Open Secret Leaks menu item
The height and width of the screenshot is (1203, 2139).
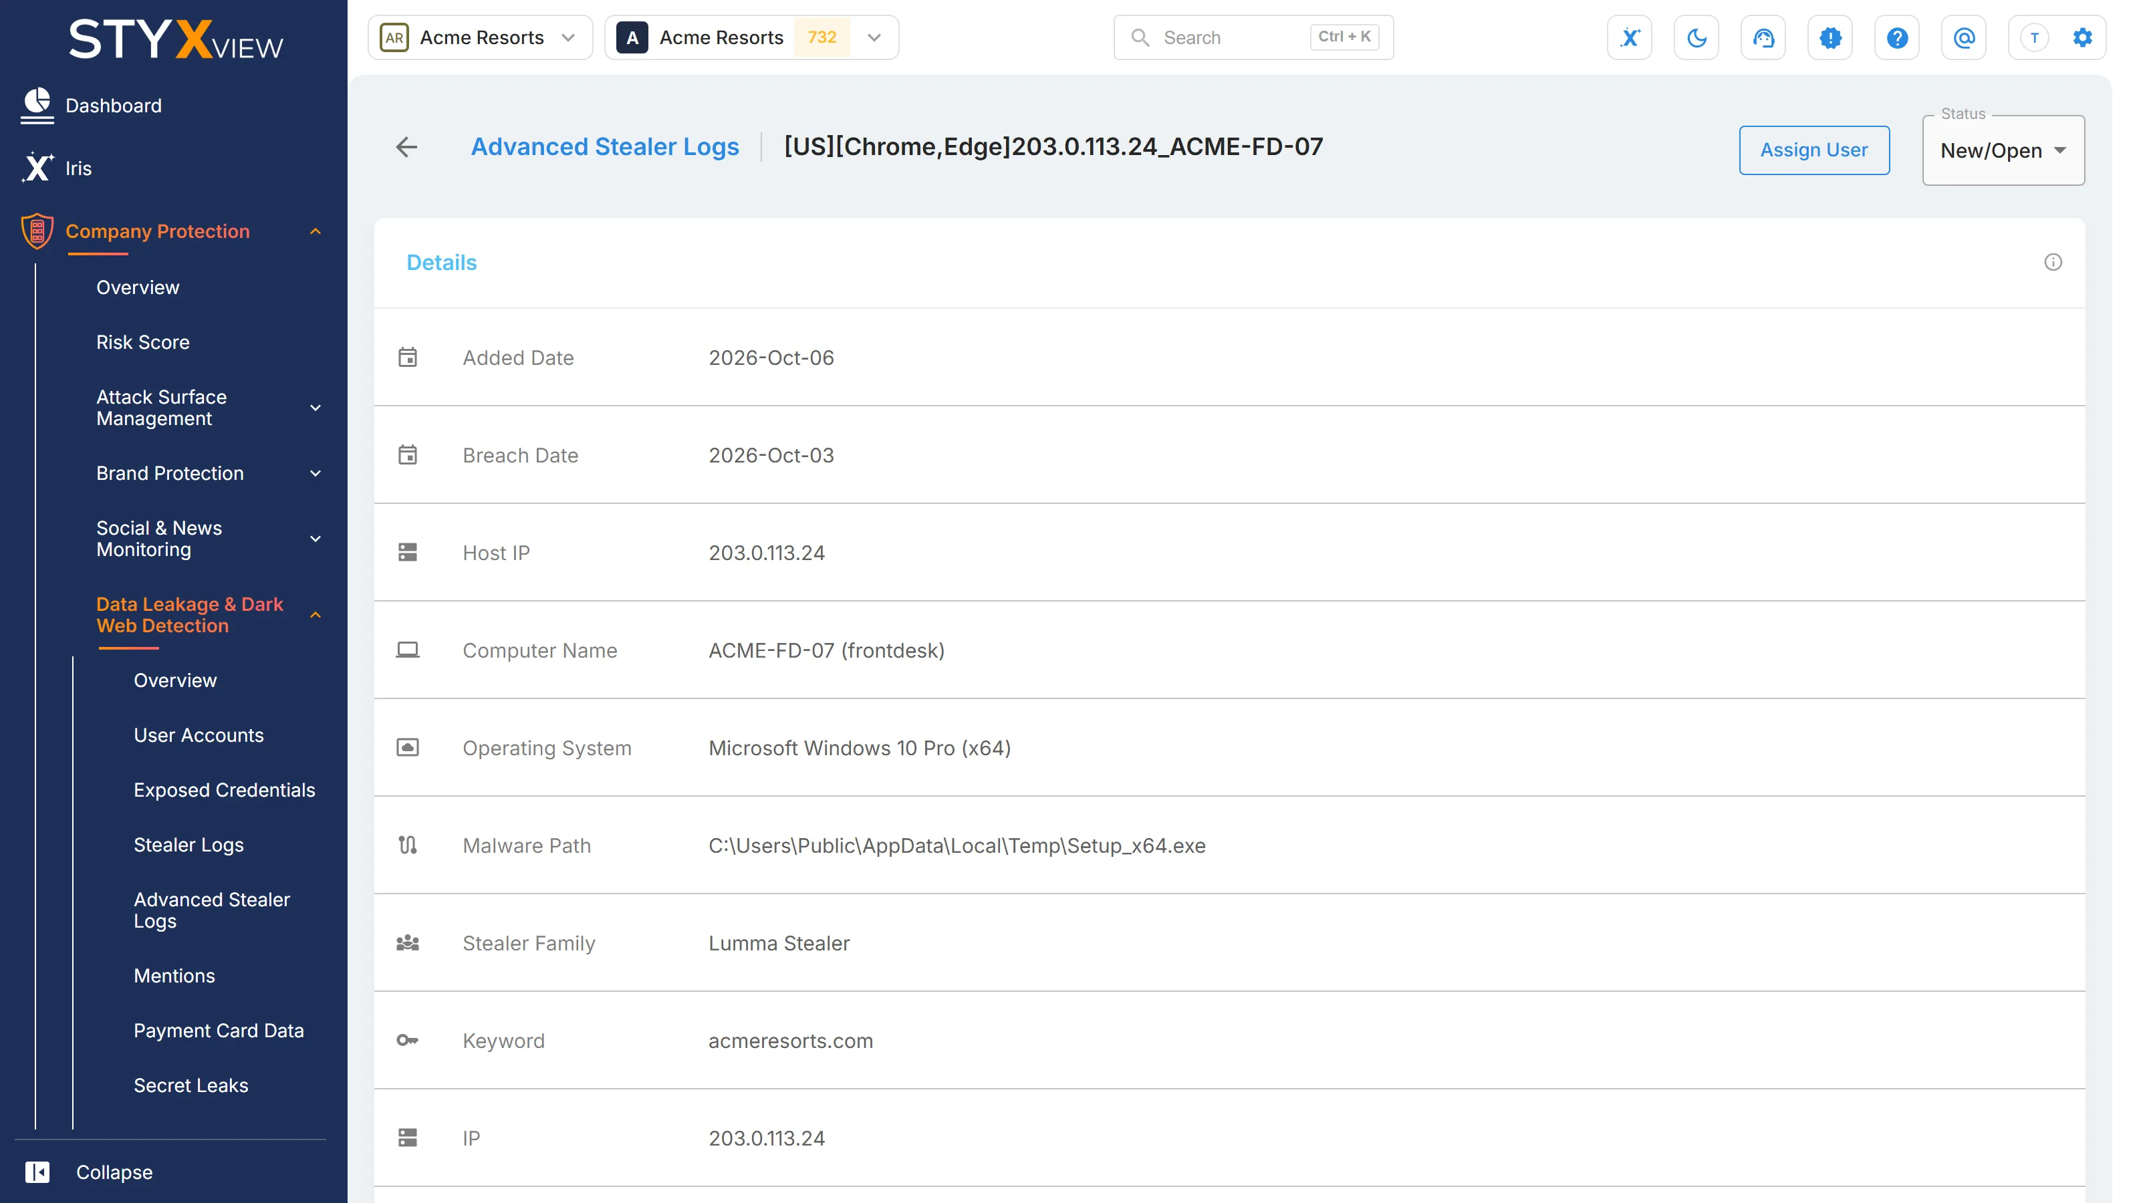[191, 1085]
